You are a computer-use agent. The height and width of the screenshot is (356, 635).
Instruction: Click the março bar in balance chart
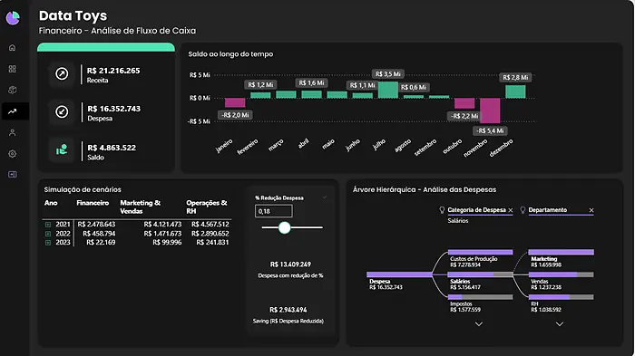[x=286, y=95]
